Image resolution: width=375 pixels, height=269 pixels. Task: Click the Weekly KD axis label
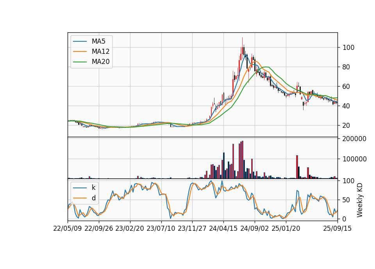360,200
